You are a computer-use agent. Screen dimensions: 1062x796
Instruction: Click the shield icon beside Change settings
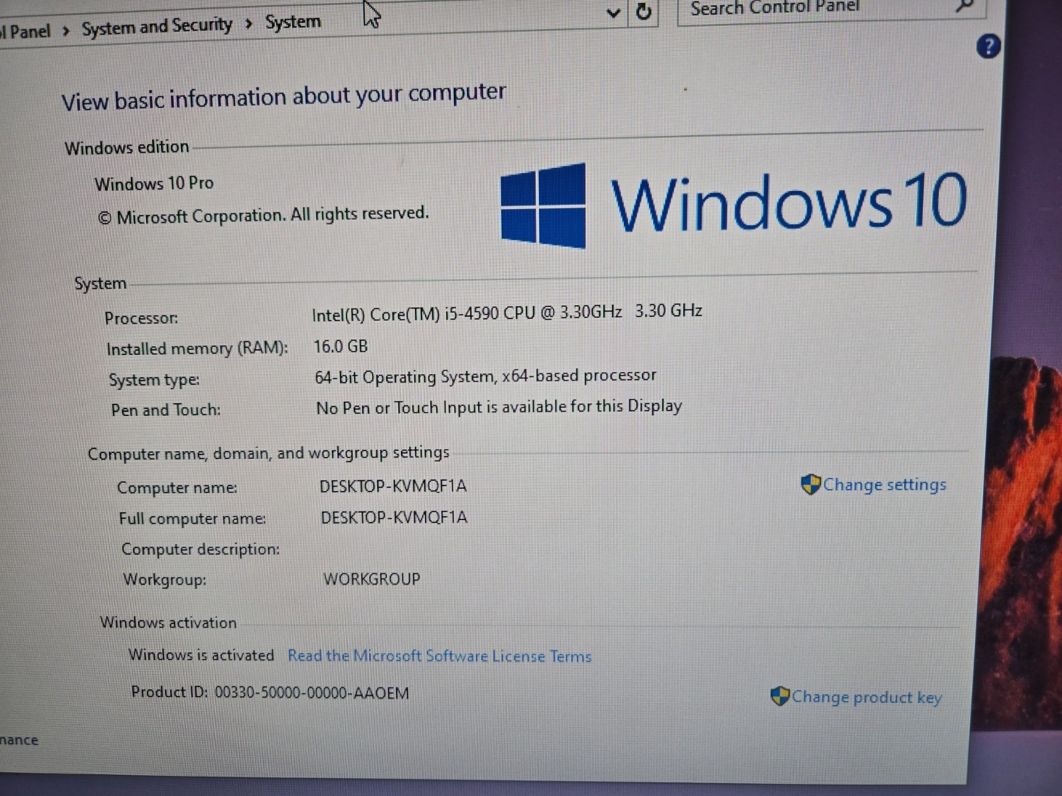[810, 485]
